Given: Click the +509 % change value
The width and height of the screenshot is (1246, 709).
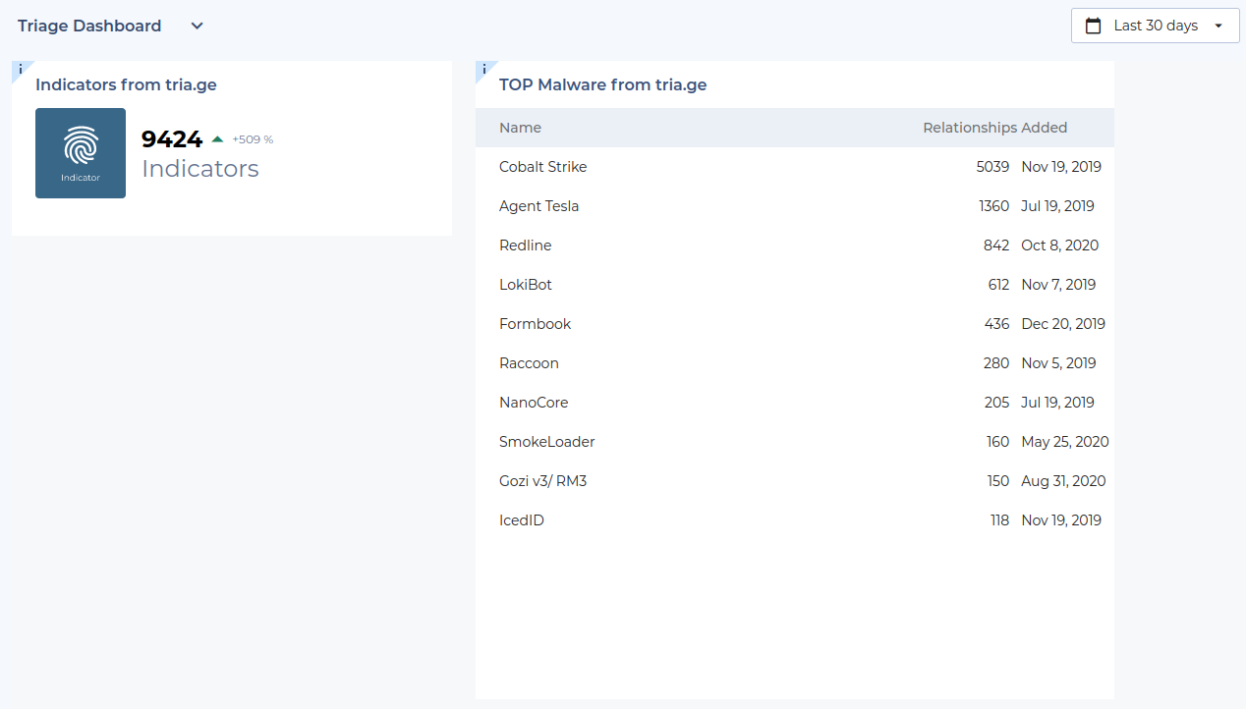Looking at the screenshot, I should click(x=253, y=139).
